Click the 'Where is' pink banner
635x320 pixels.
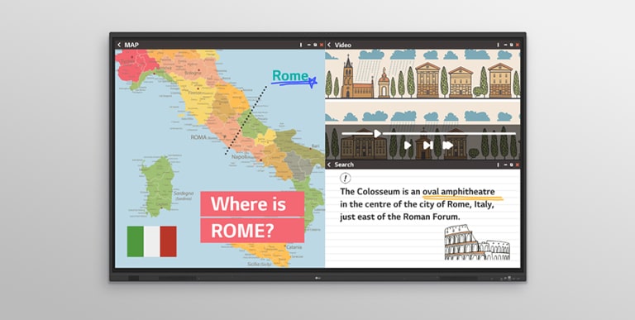coord(252,203)
